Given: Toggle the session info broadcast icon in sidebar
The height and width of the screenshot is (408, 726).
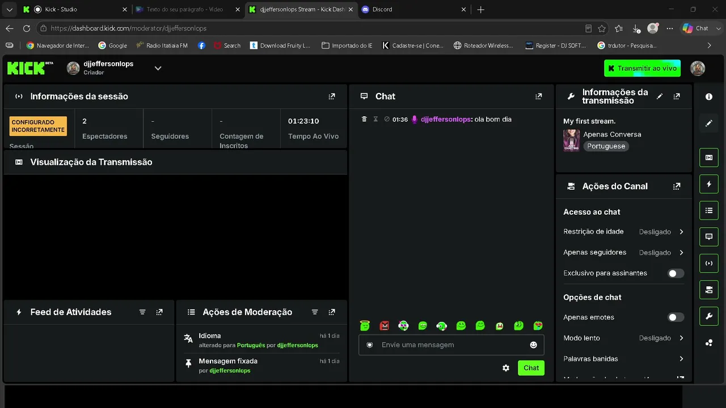Looking at the screenshot, I should [x=708, y=263].
